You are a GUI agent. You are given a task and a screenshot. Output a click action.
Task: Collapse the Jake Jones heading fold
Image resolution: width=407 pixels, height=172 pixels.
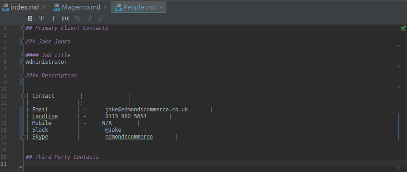tap(23, 42)
